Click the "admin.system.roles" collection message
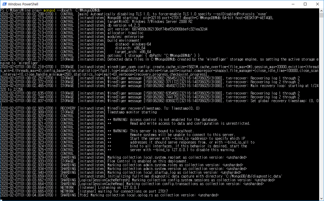Image resolution: width=324 pixels, height=201 pixels. tap(175, 165)
